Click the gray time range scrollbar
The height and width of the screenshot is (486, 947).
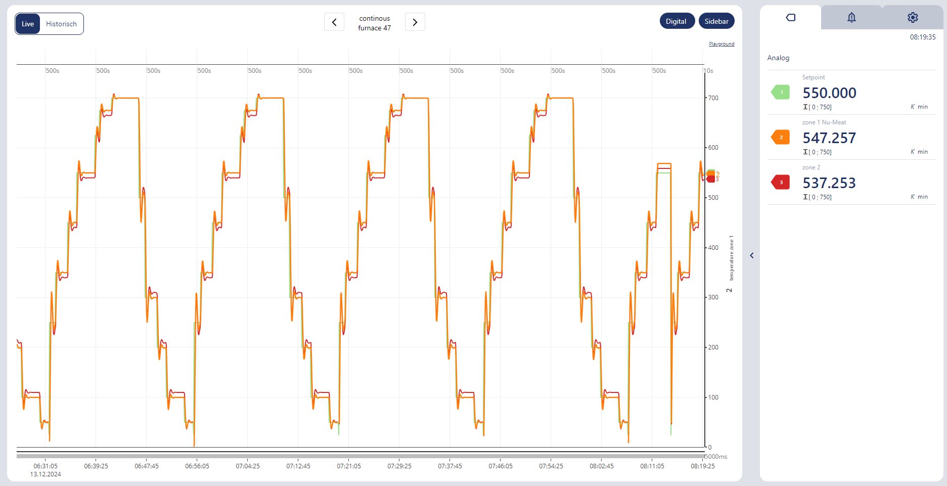[x=360, y=456]
